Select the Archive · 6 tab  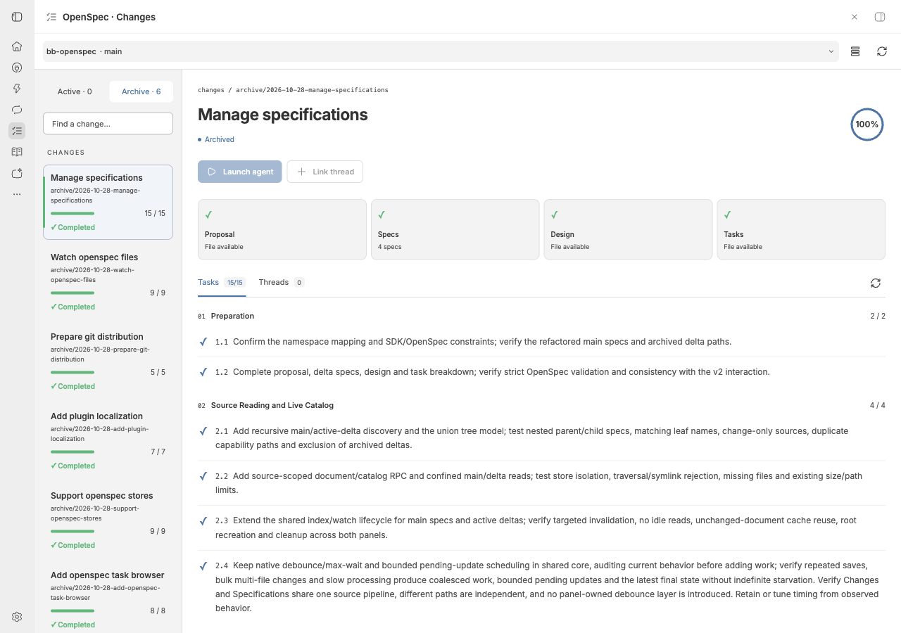click(141, 91)
